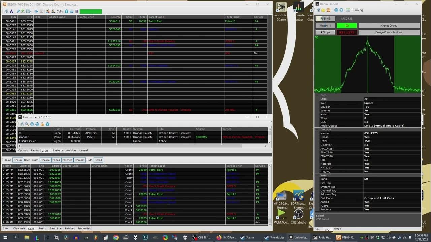
Task: Open the Scope dropdown in Radio HackRF
Action: click(325, 32)
